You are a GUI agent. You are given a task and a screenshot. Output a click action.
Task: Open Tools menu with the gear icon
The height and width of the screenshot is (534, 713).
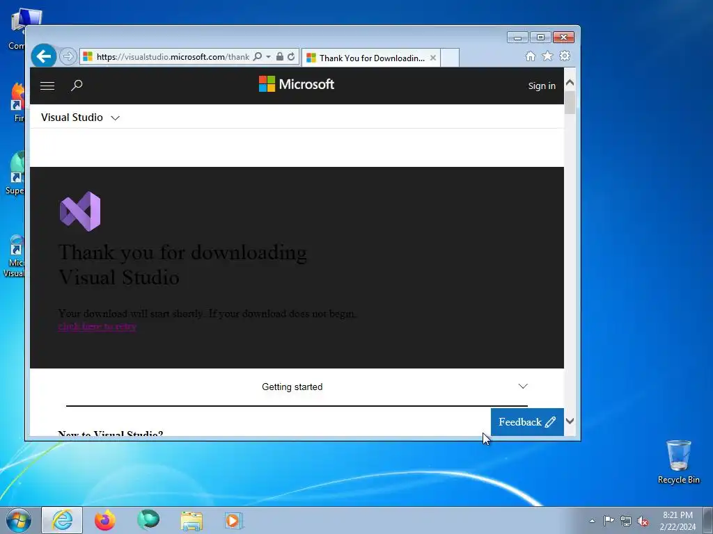click(565, 56)
